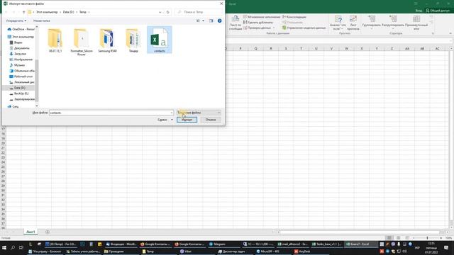Click Промежуточный итог in Excel ribbon
This screenshot has height=255, width=454.
(416, 23)
